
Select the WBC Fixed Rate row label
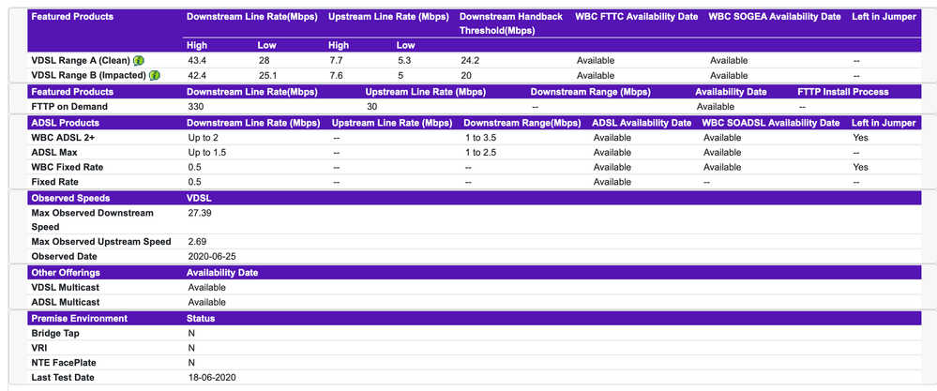[66, 167]
